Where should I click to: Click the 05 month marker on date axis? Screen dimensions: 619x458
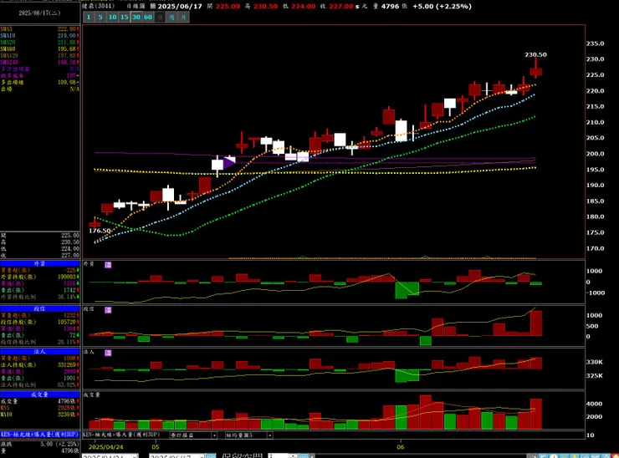click(156, 447)
